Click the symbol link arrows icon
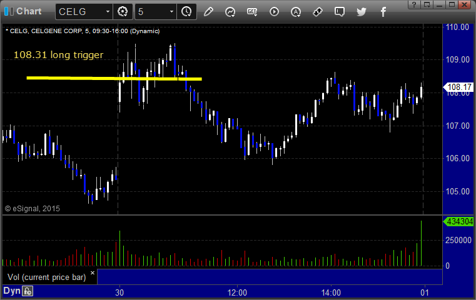The width and height of the screenshot is (476, 300). 318,12
